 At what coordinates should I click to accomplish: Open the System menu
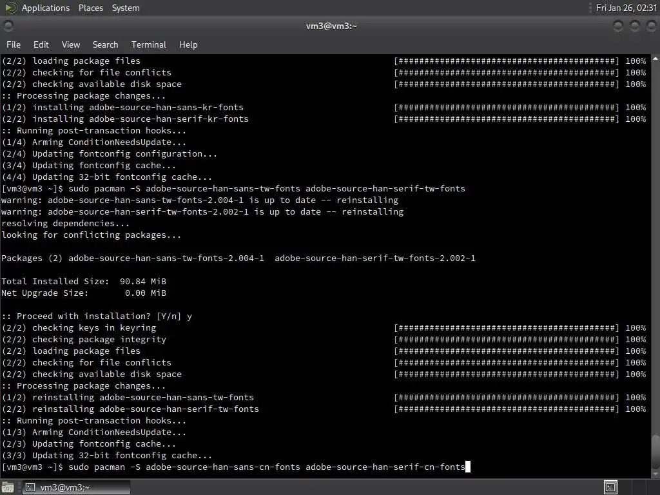coord(126,8)
